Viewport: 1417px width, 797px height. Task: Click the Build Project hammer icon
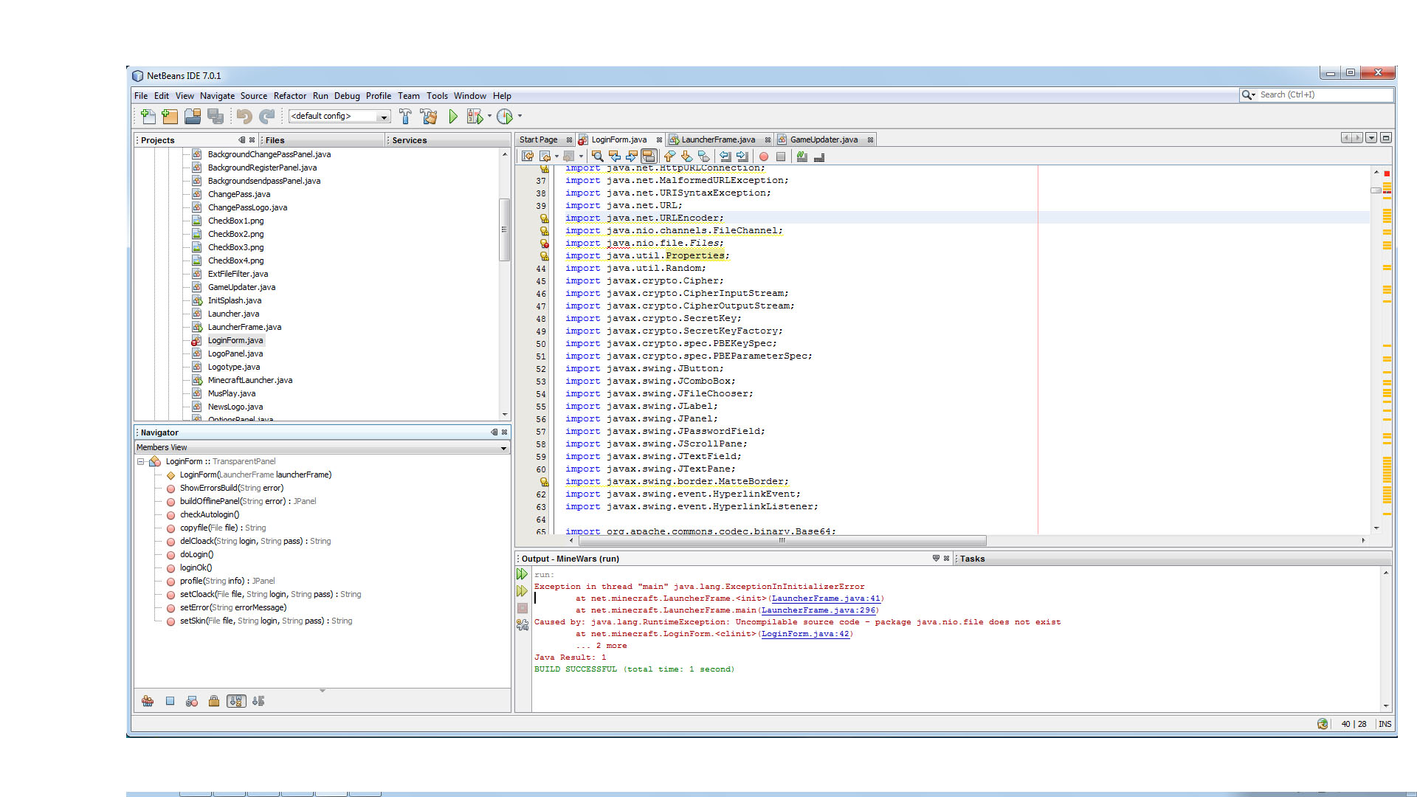[x=405, y=116]
